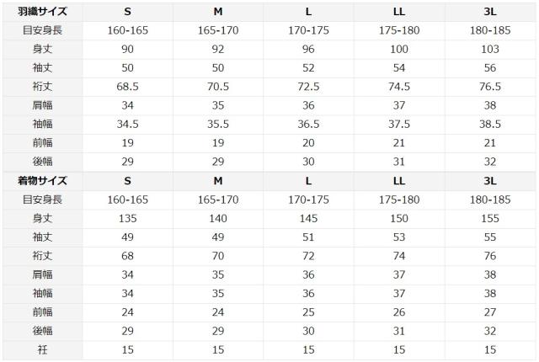Screen dimensions: 539x362
Task: Click the 羽織サイズ header cell
Action: coord(42,13)
